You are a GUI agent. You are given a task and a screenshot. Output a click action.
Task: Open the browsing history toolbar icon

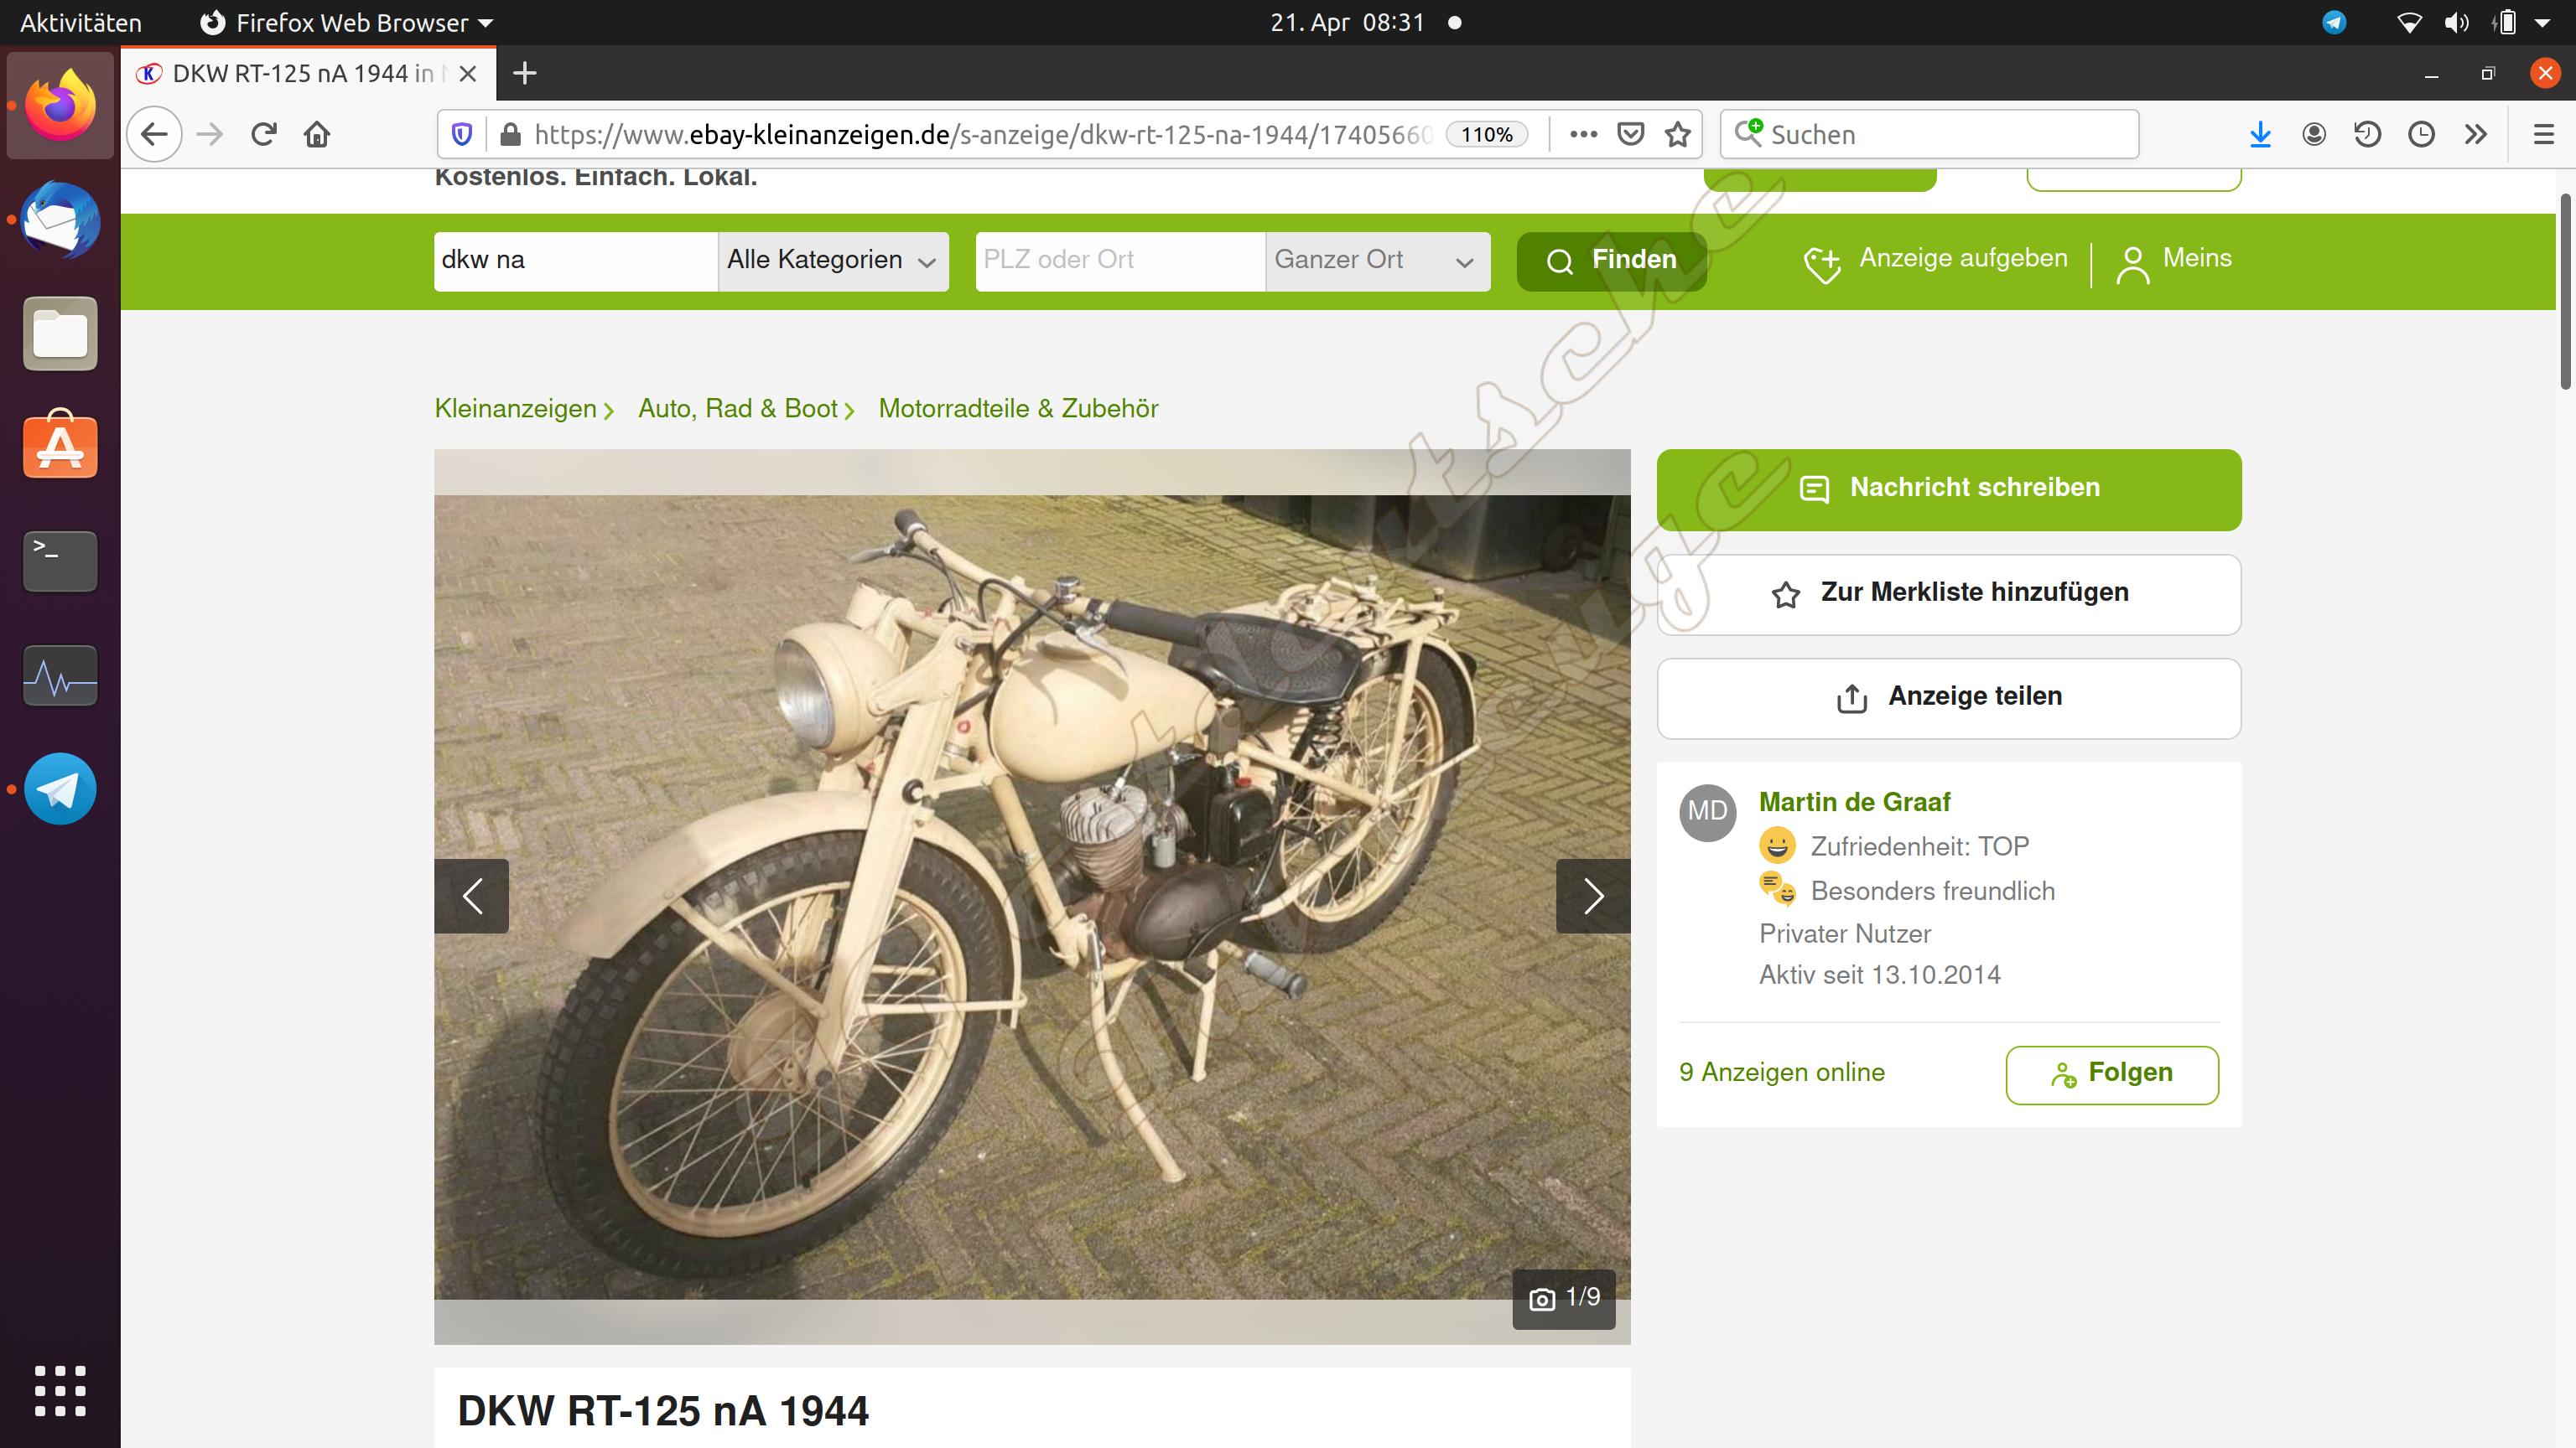click(x=2367, y=134)
